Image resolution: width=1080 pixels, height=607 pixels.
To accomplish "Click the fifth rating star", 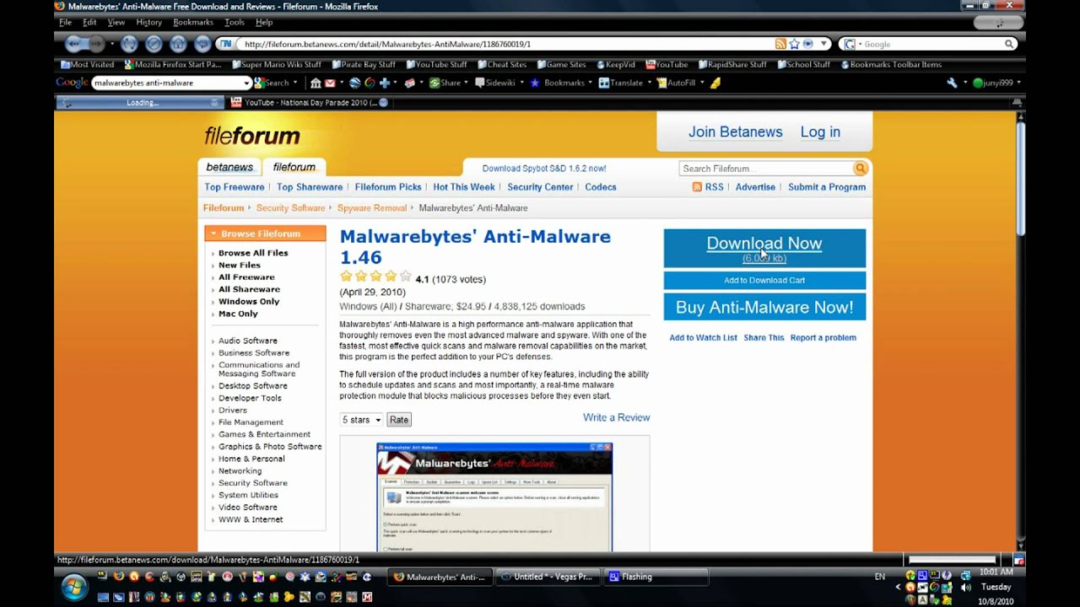I will (405, 277).
